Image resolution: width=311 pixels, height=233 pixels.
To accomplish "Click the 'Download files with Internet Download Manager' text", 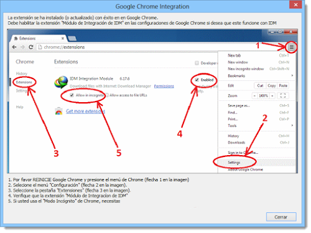I will pos(110,86).
